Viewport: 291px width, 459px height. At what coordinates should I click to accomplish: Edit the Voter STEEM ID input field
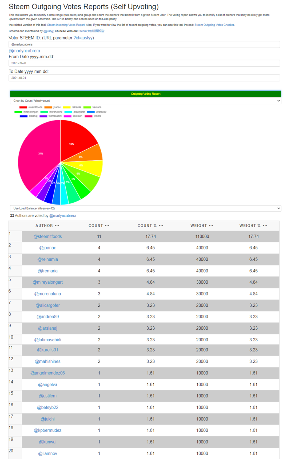144,44
